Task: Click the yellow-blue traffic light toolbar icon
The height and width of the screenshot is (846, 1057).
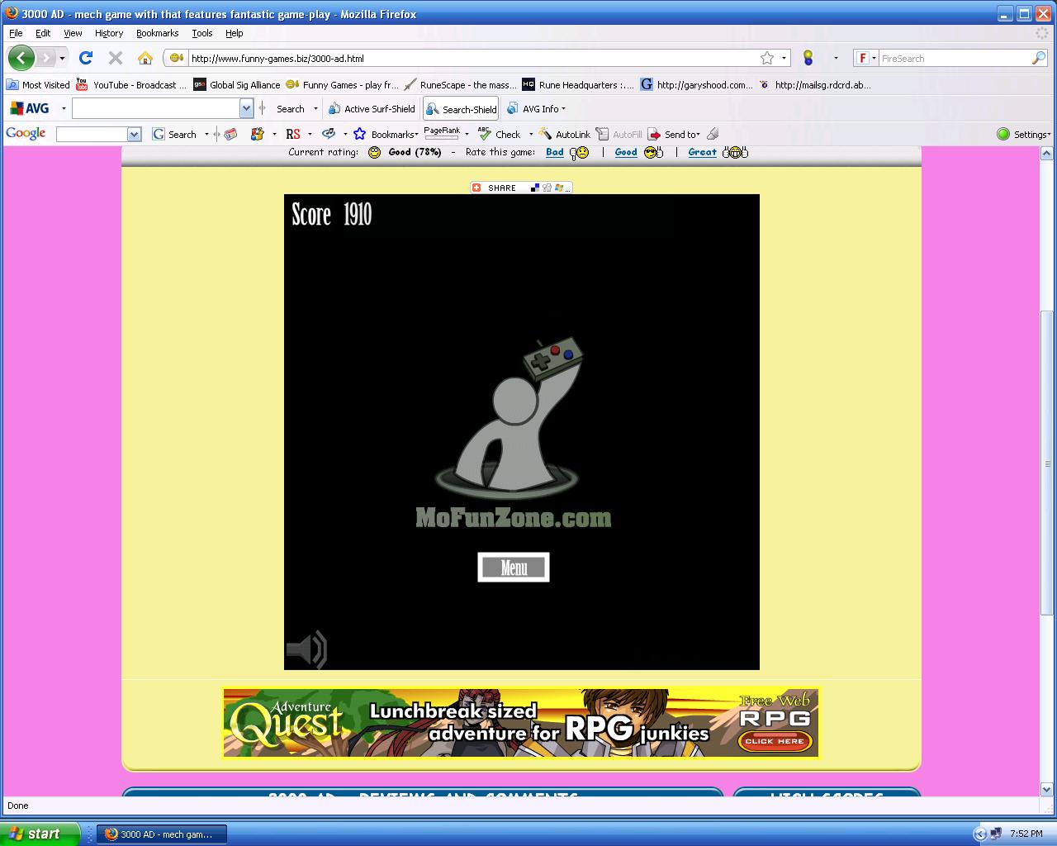Action: pos(808,58)
